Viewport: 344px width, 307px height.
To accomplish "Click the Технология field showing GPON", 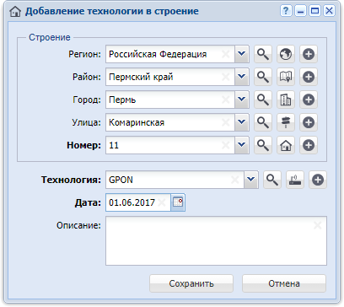I will pos(175,180).
